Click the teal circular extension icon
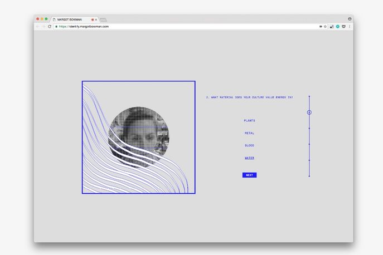 point(337,26)
